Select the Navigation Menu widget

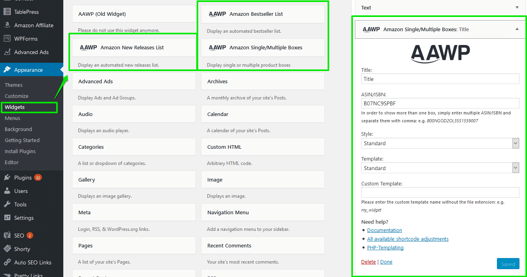coord(263,212)
